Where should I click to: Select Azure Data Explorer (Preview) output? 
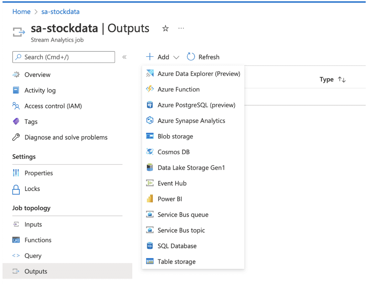click(x=193, y=73)
